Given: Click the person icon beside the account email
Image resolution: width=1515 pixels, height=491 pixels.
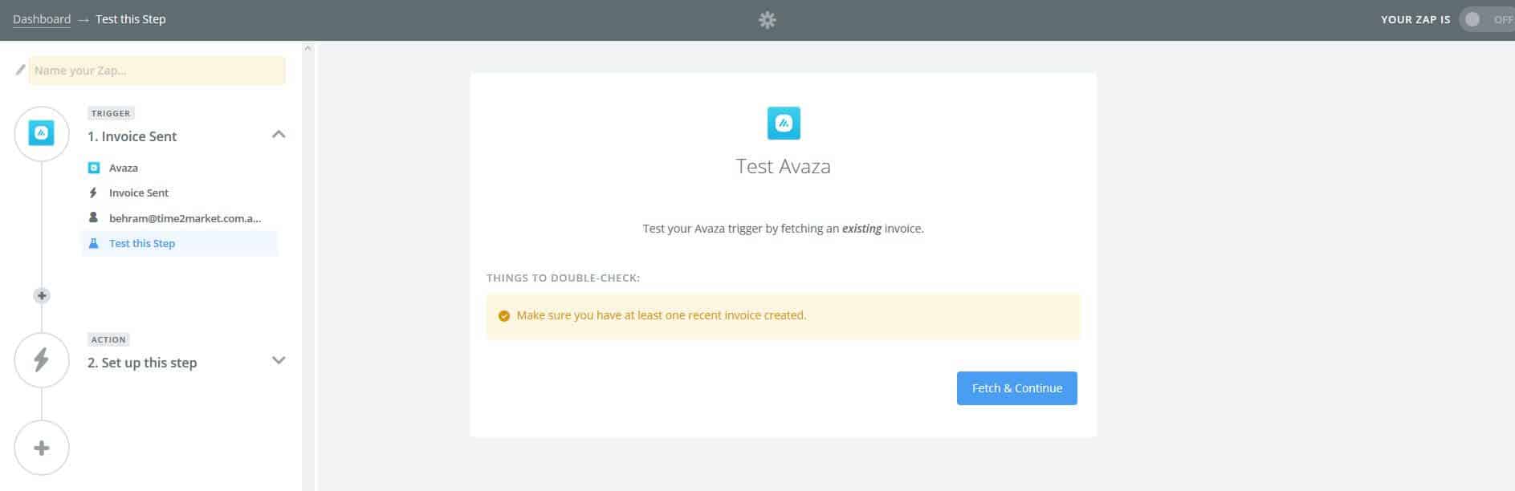Looking at the screenshot, I should (93, 217).
